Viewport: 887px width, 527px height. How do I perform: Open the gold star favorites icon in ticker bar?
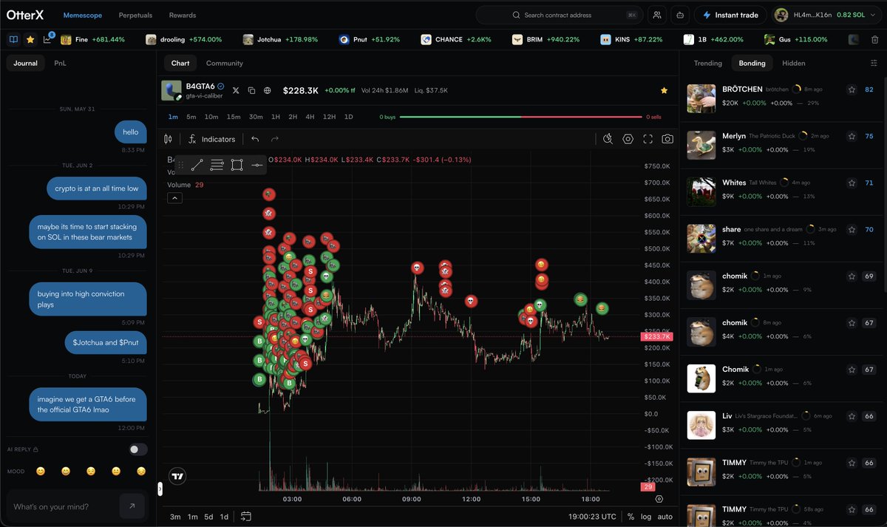pos(30,39)
